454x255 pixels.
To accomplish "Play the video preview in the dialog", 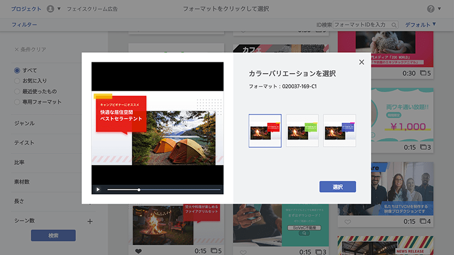I will 98,190.
